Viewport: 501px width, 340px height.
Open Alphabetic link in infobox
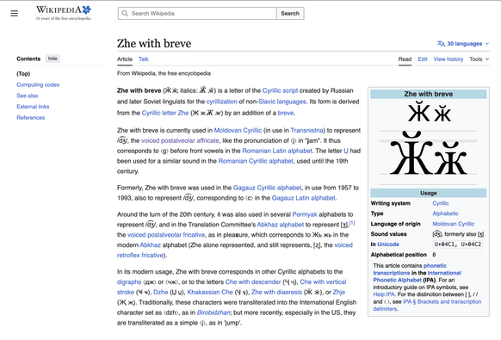pyautogui.click(x=445, y=213)
